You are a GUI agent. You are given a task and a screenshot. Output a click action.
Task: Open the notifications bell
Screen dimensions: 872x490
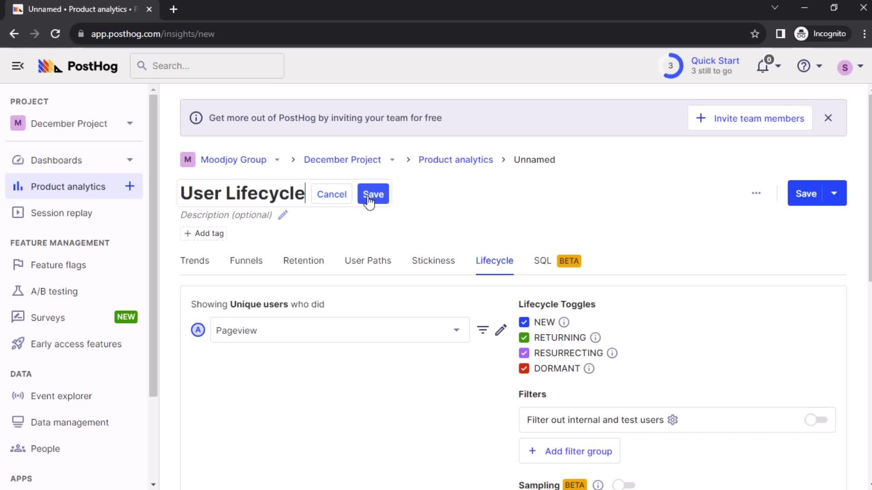click(763, 66)
